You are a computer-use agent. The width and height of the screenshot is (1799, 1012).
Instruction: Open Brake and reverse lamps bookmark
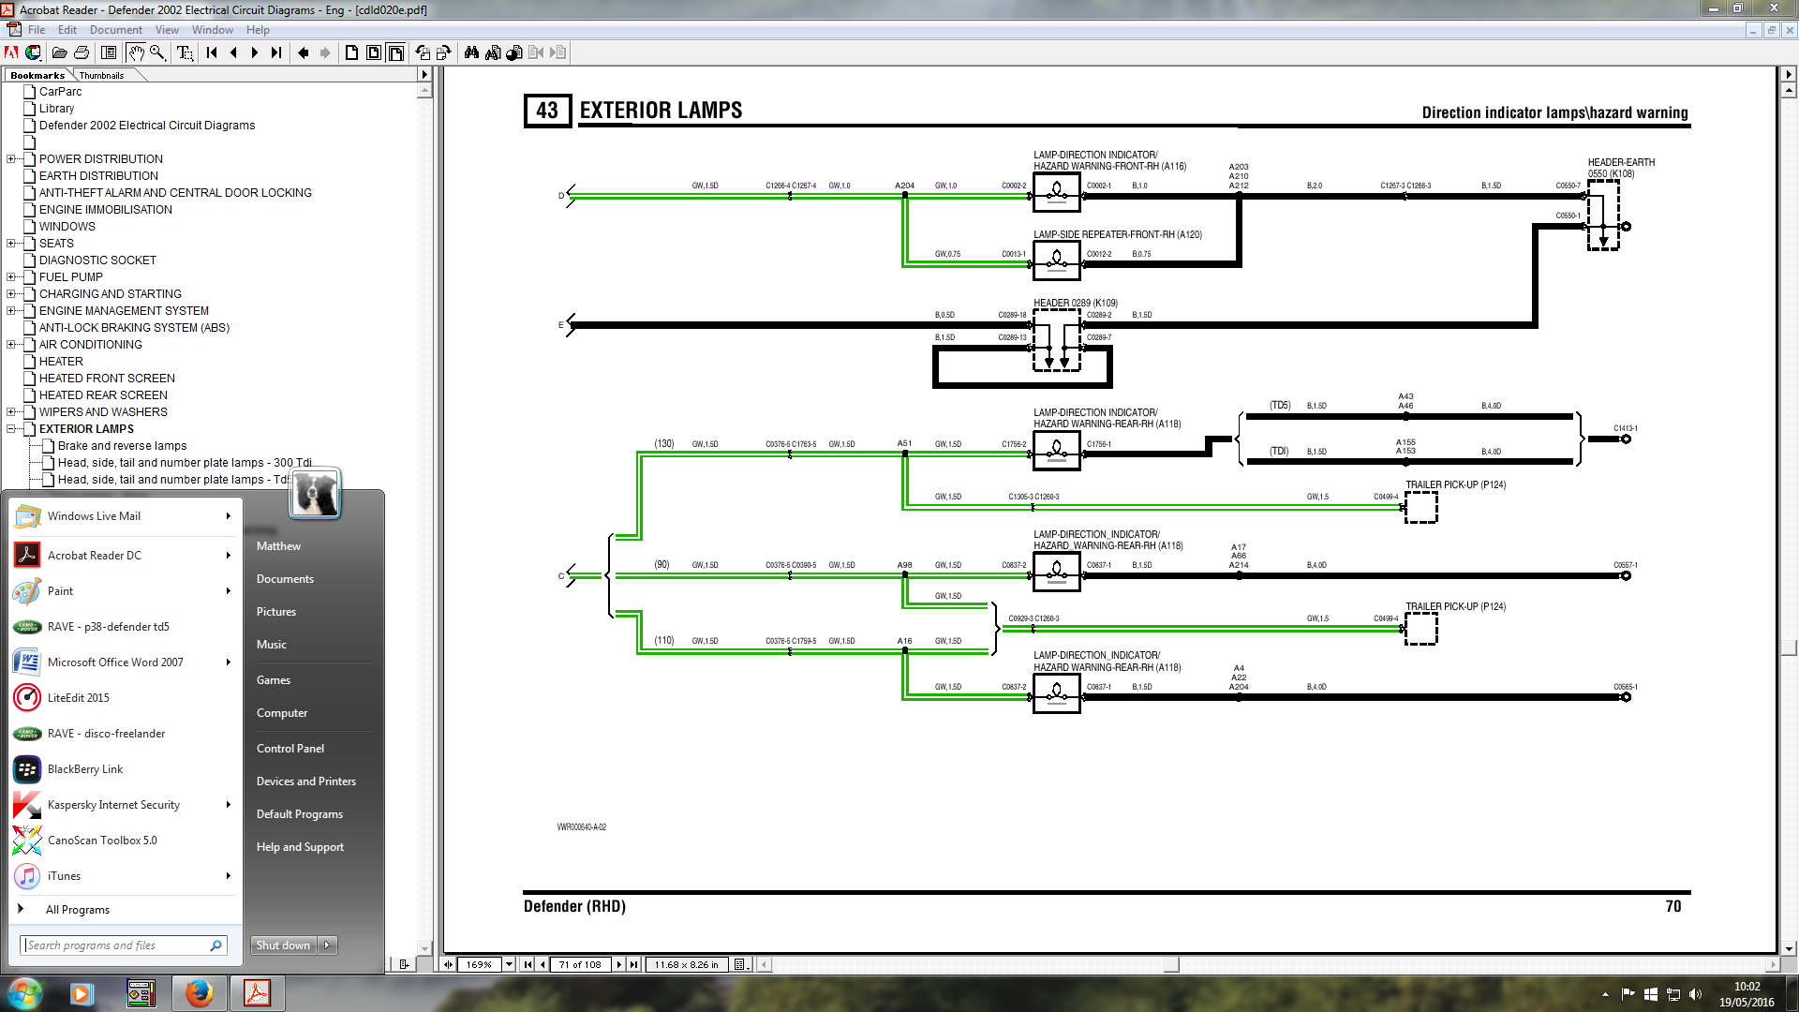coord(122,446)
